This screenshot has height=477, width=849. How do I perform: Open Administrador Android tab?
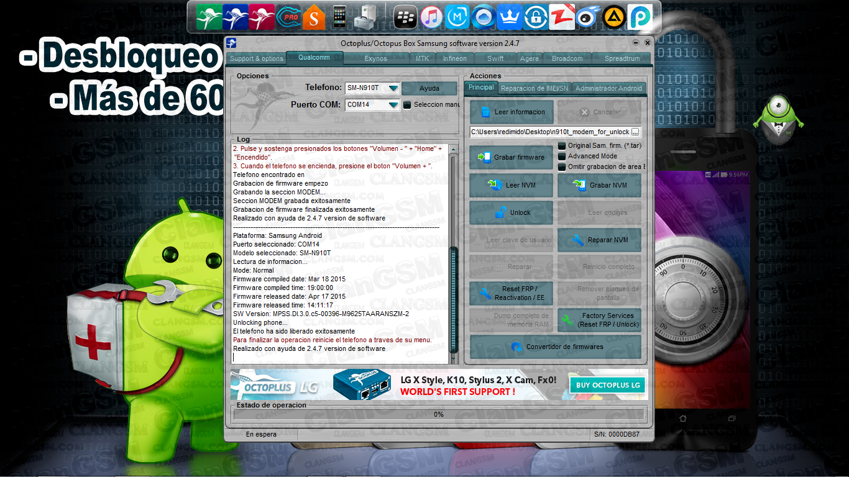(x=608, y=88)
